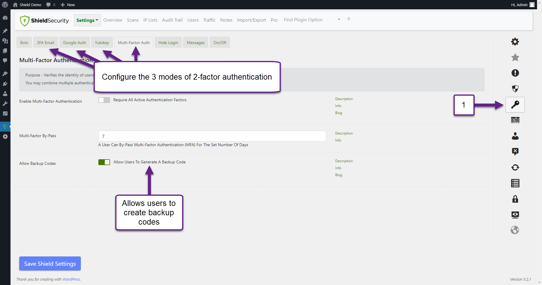
Task: Open the spam comments icon in right sidebar
Action: click(515, 151)
